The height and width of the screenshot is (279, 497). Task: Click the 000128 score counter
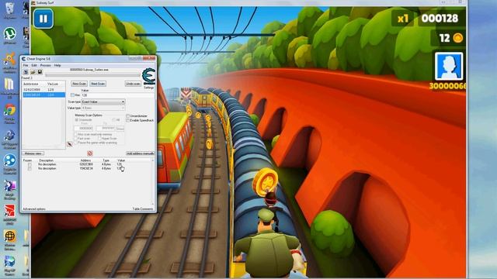click(440, 19)
